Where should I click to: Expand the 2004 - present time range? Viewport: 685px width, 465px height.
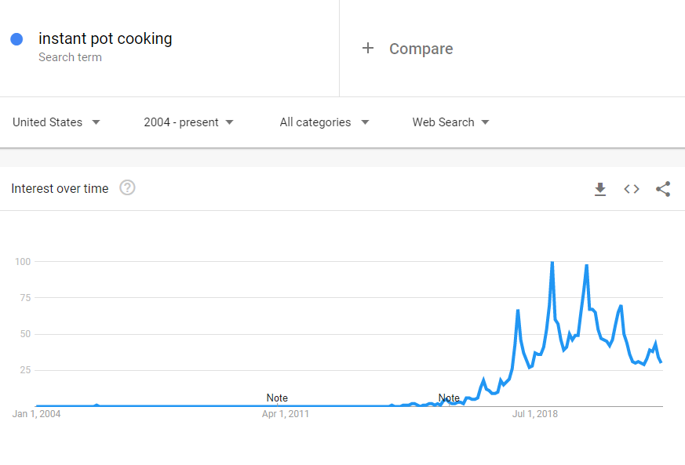point(189,122)
